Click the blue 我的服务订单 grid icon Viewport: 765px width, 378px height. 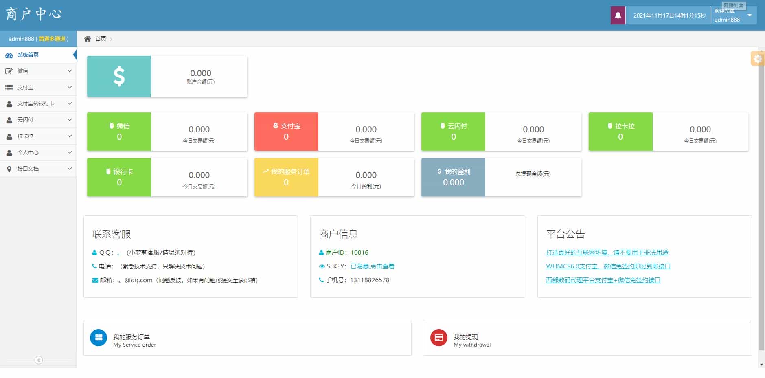click(99, 338)
